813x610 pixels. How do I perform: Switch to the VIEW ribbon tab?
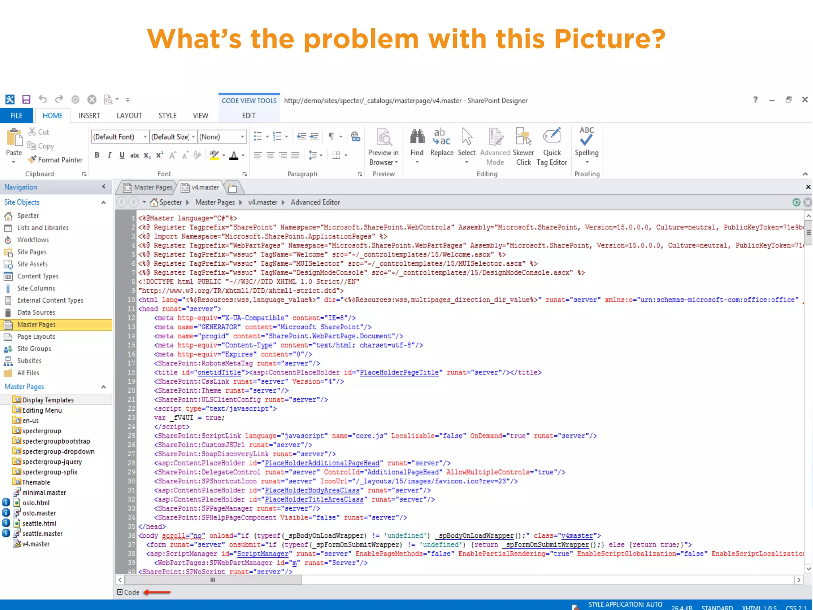click(200, 116)
